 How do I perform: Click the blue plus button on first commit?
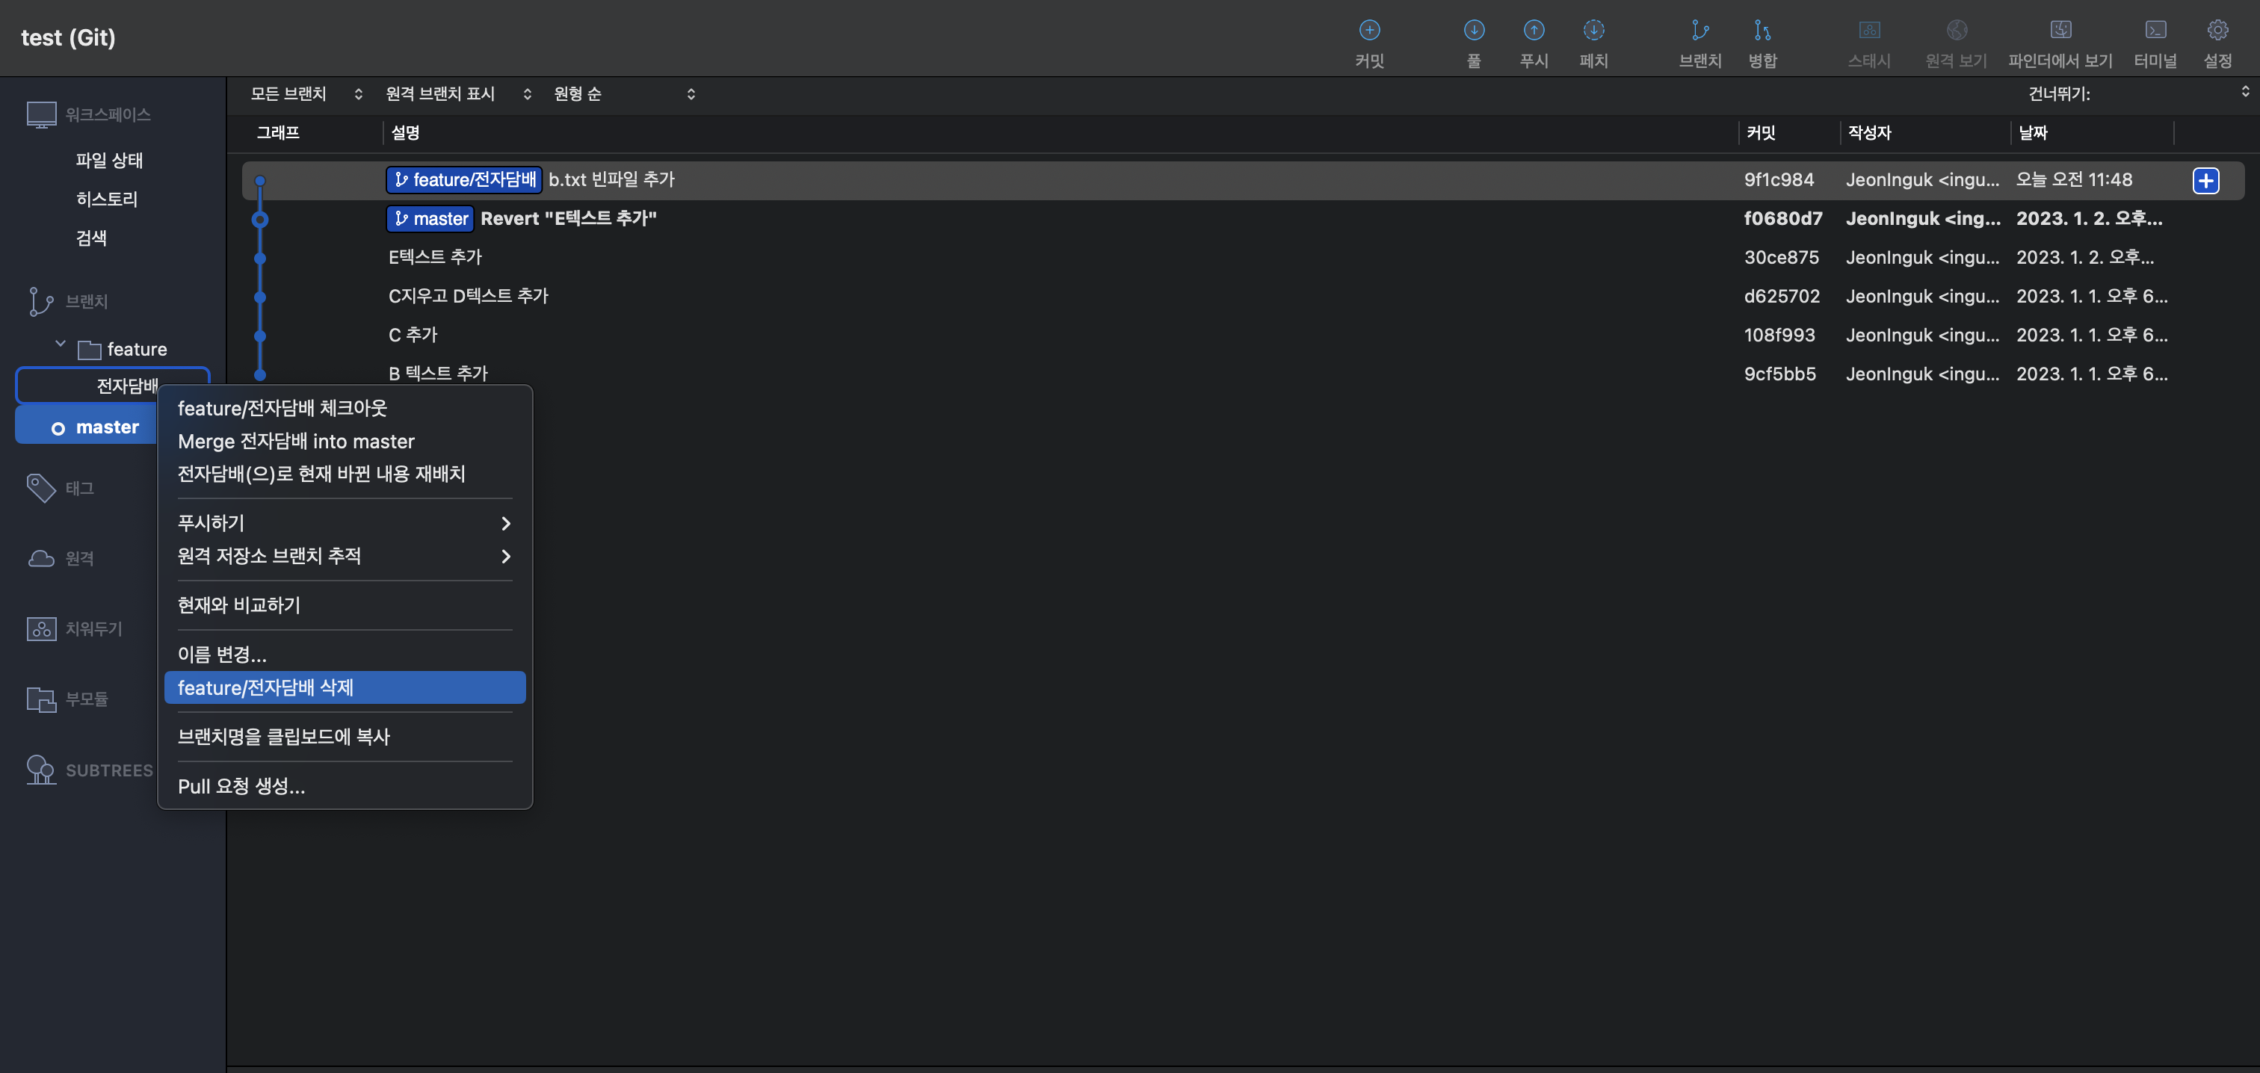click(x=2205, y=181)
